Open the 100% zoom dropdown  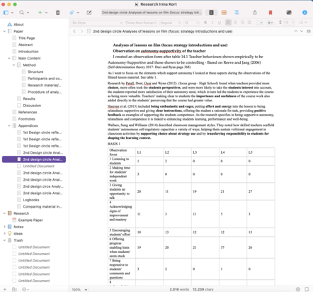point(79,289)
